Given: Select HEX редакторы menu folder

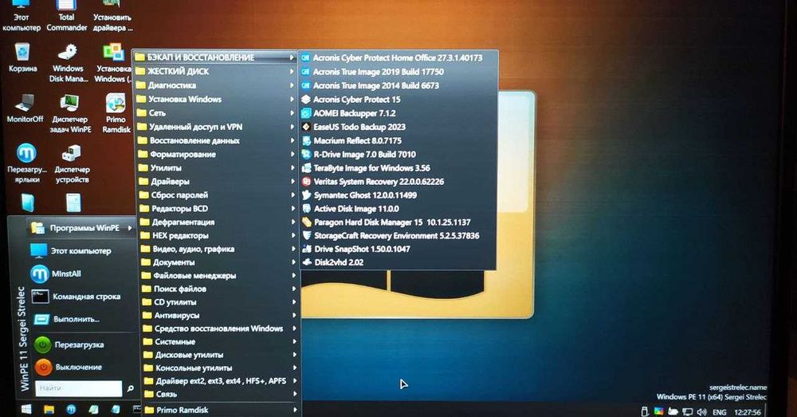Looking at the screenshot, I should 218,235.
